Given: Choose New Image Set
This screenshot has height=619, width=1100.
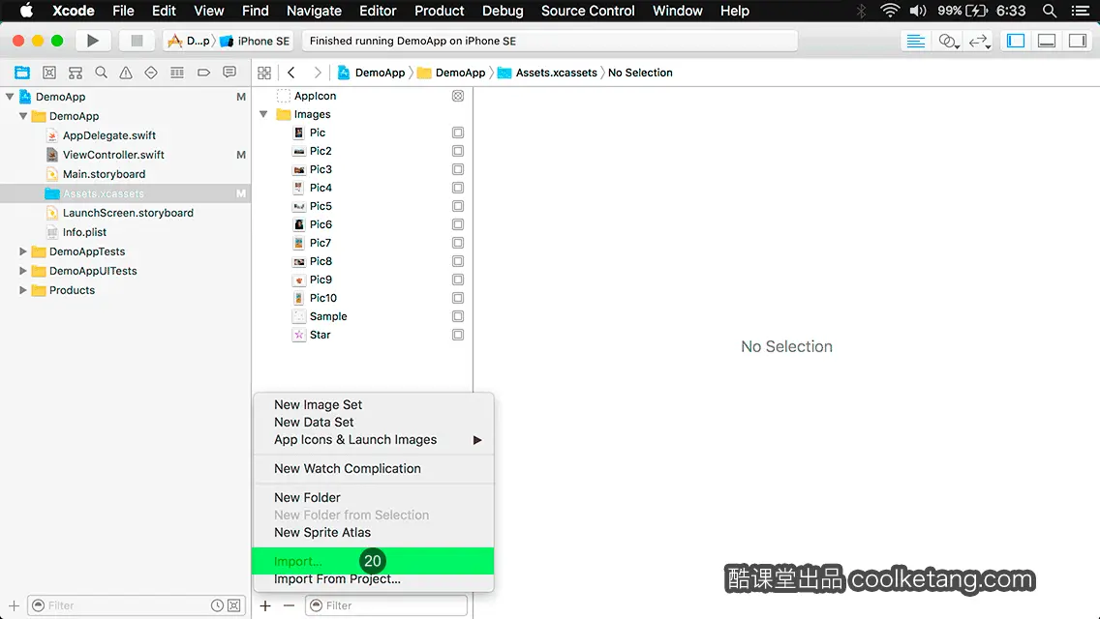Looking at the screenshot, I should click(x=373, y=405).
